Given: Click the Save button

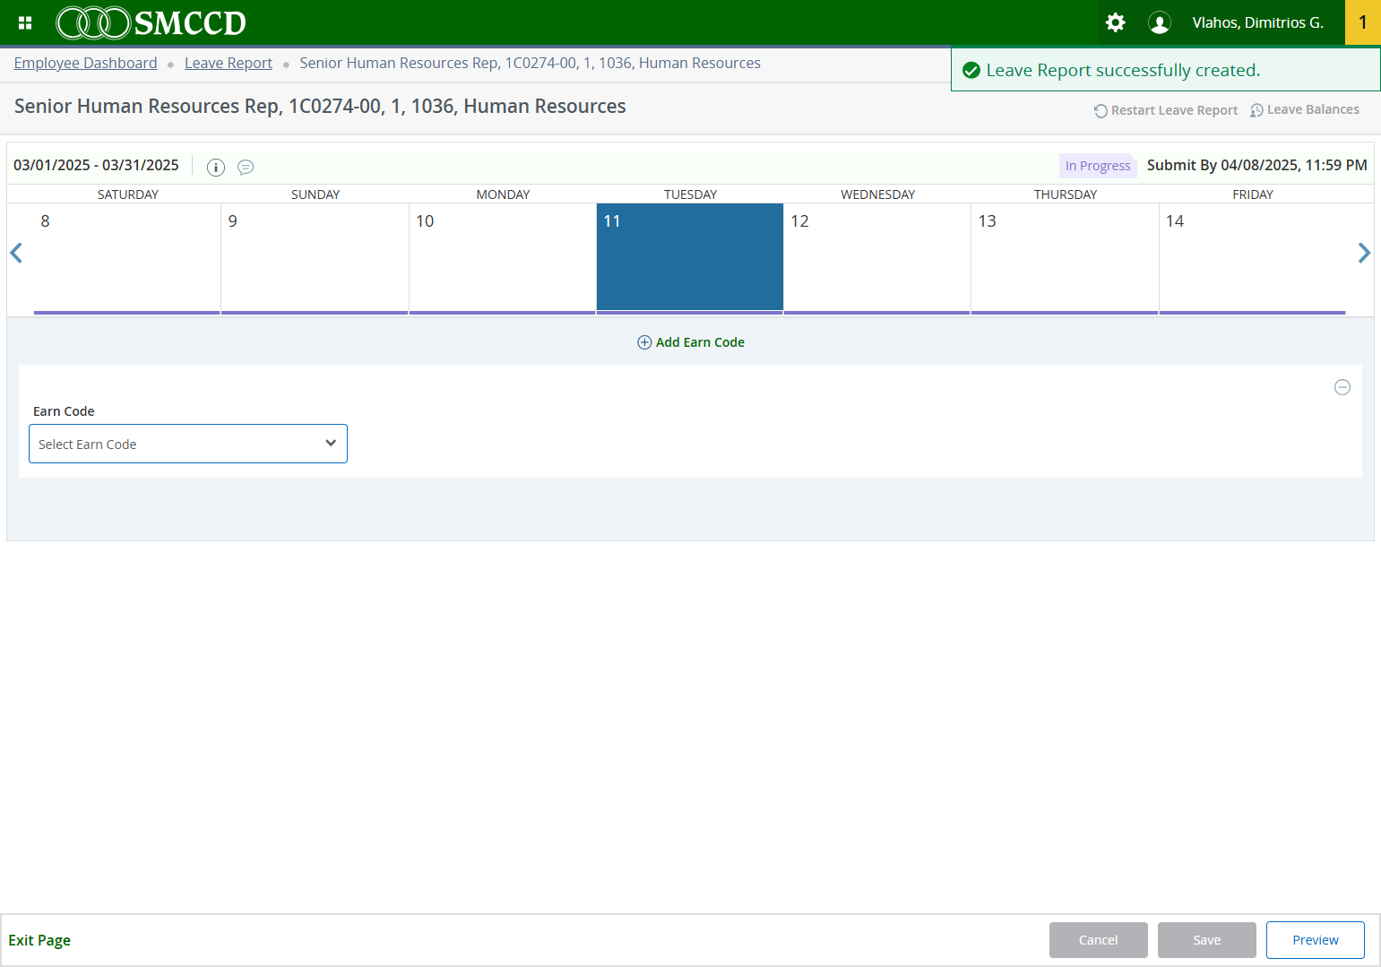Looking at the screenshot, I should (1207, 940).
